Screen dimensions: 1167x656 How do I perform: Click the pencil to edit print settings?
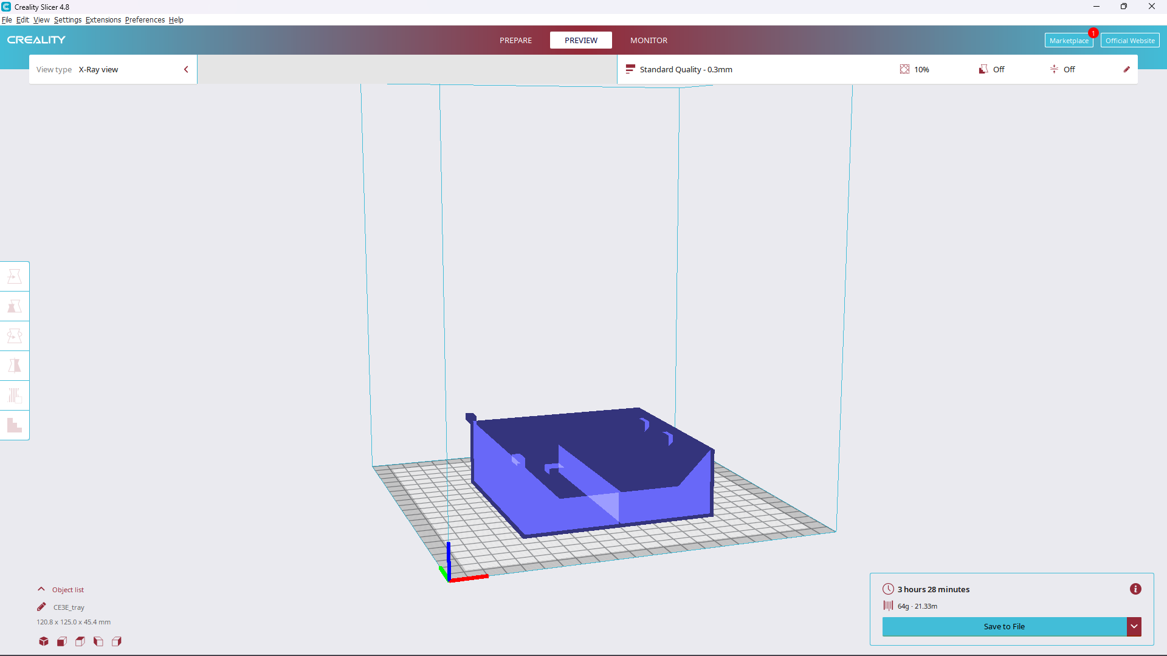1127,69
